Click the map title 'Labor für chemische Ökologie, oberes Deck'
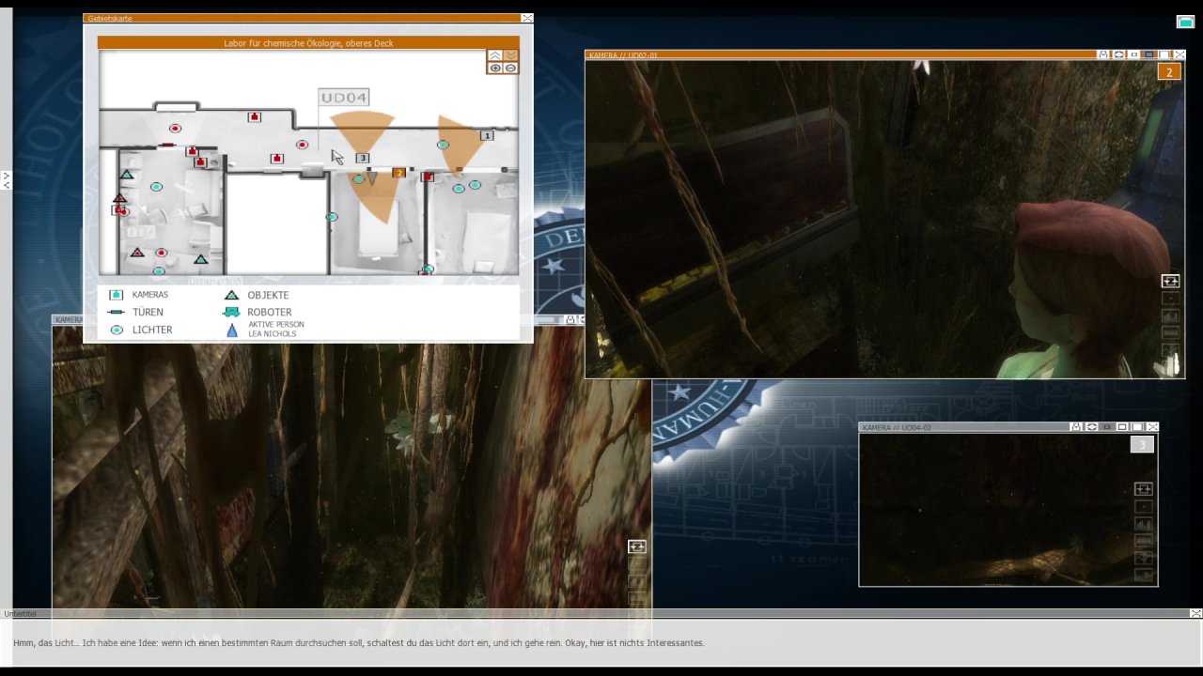The height and width of the screenshot is (676, 1203). coord(308,43)
